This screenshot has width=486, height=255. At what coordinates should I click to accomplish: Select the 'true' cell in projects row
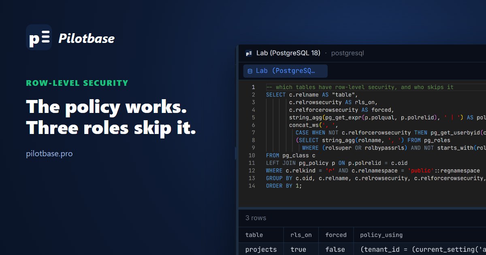coord(301,249)
